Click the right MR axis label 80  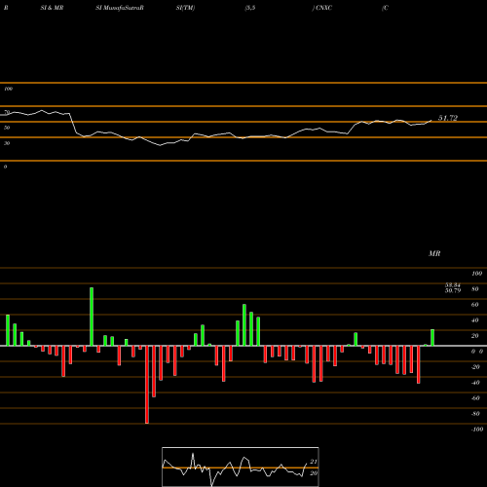[x=475, y=289]
